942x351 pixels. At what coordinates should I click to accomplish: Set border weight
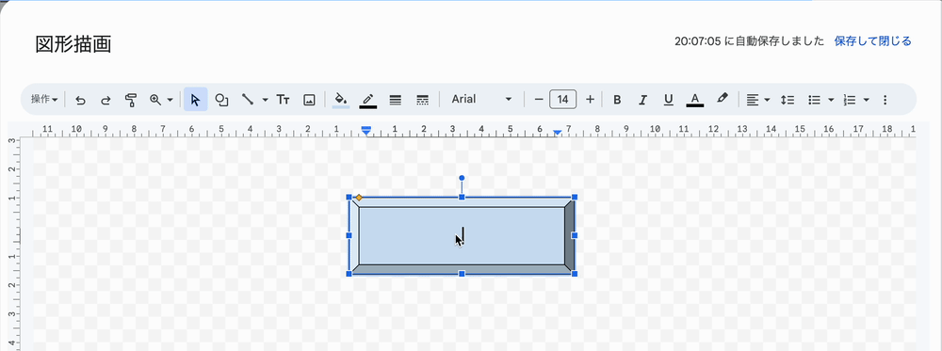[396, 100]
